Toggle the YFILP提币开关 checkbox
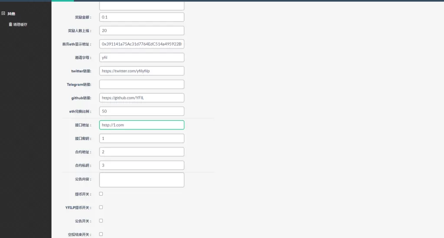This screenshot has height=238, width=444. 101,207
